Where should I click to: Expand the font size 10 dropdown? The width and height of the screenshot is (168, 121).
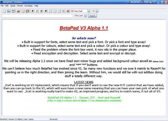97,11
